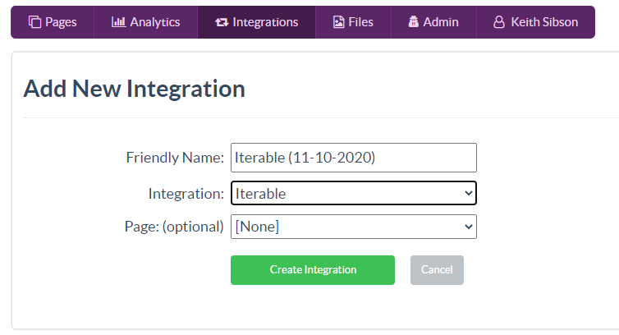Cancel adding the new integration

pos(437,270)
